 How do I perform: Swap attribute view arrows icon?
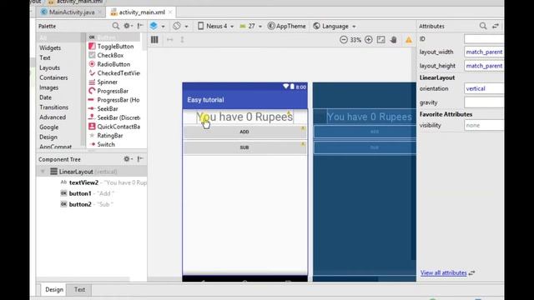(496, 26)
